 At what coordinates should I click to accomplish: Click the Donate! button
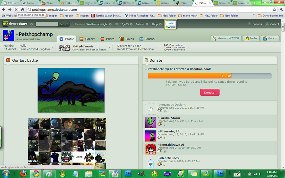pyautogui.click(x=210, y=92)
